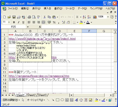Open the font color palette arrow
The width and height of the screenshot is (118, 107).
click(x=91, y=22)
